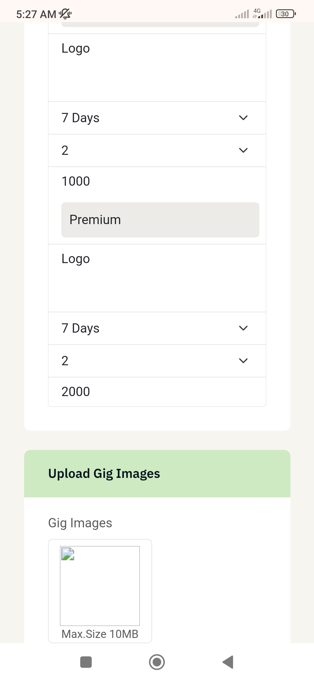Tap the Max.Size 10MB label

click(100, 634)
